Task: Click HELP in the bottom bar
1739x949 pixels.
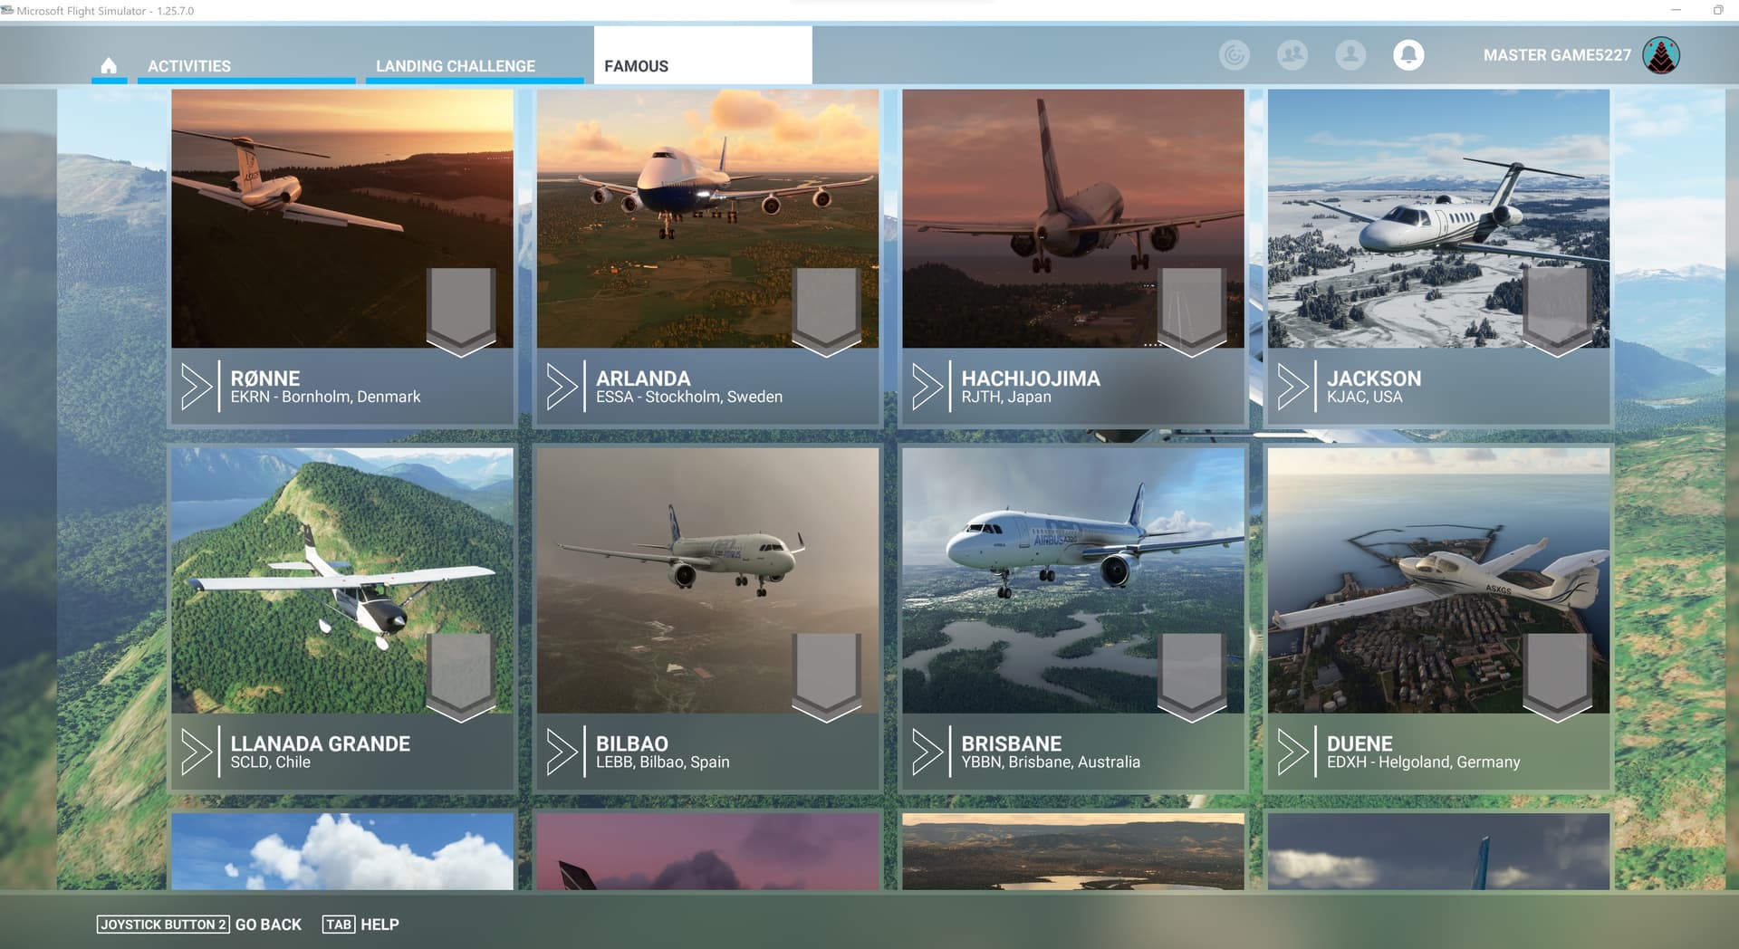Action: (380, 925)
